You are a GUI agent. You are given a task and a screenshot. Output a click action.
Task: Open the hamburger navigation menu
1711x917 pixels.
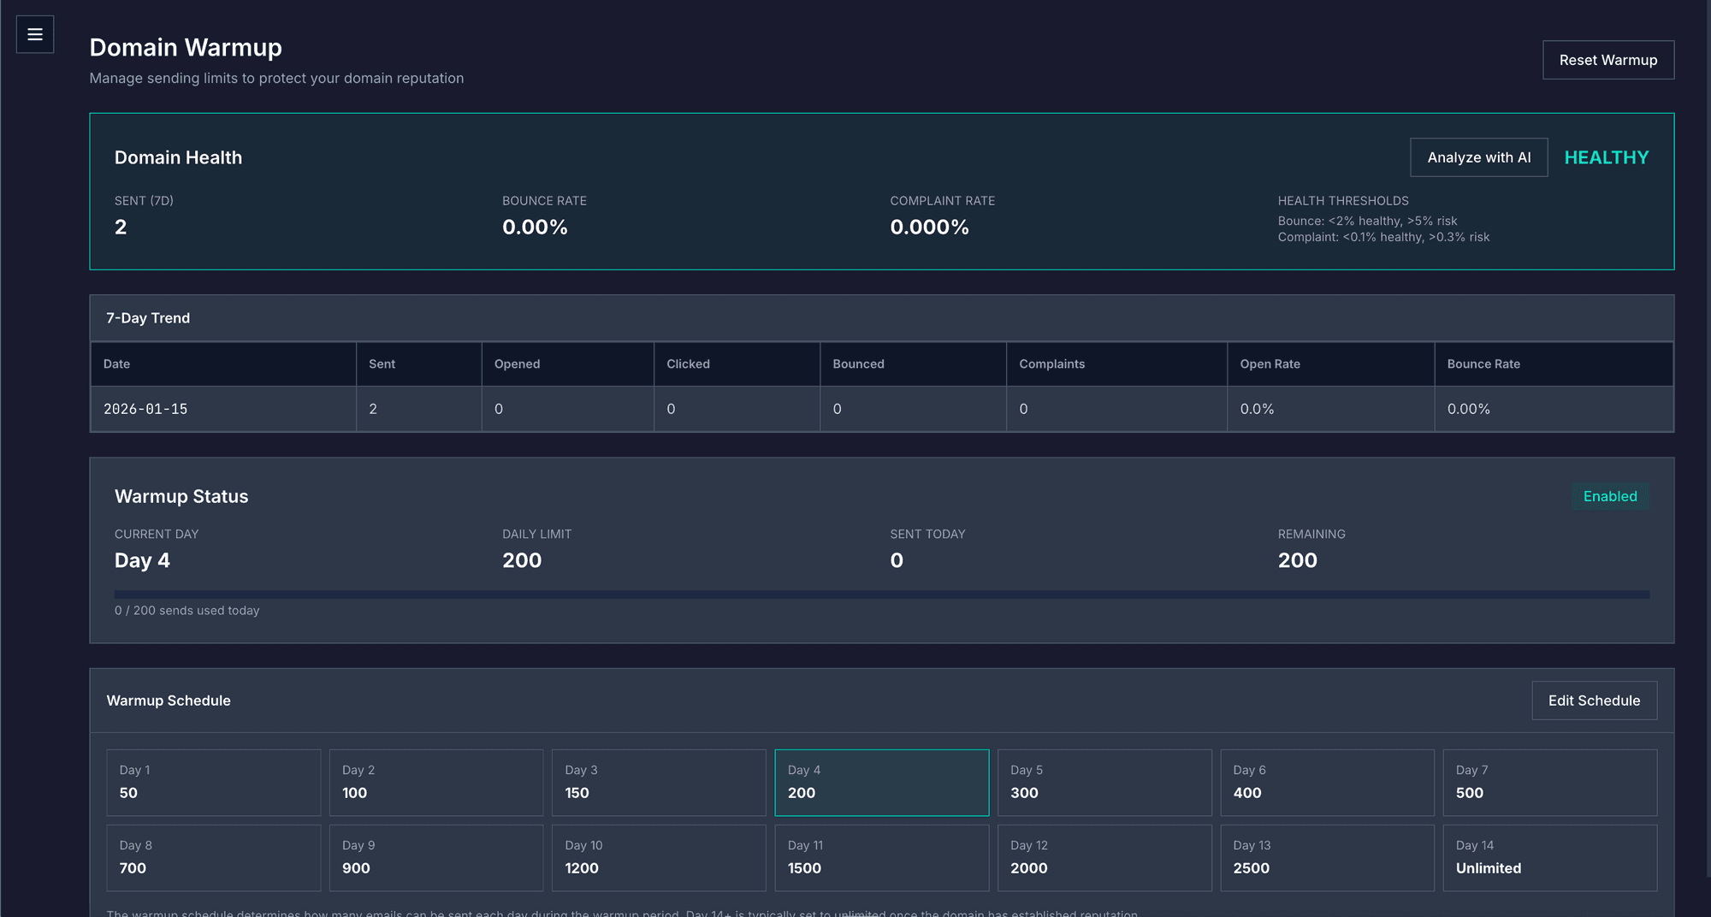pos(34,34)
